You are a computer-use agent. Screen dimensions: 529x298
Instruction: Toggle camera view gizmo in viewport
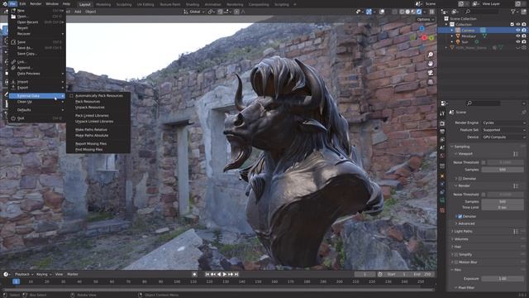431,73
